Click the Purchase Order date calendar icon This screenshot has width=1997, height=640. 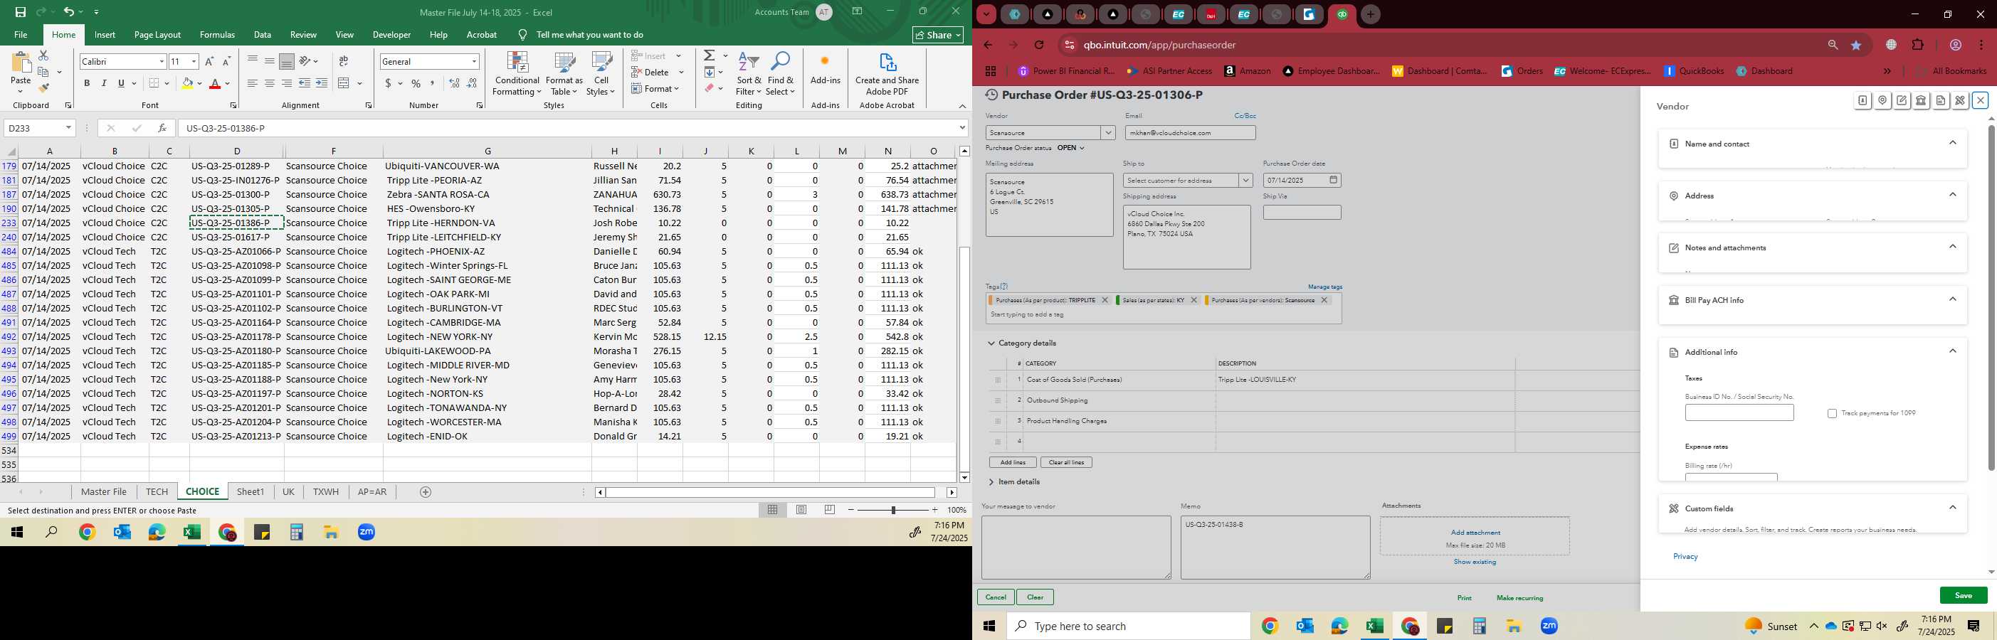click(x=1334, y=181)
